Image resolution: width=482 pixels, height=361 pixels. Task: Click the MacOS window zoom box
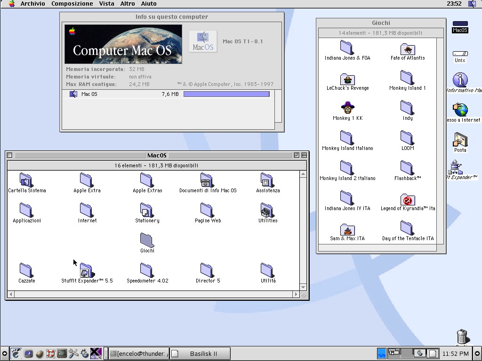(x=297, y=155)
